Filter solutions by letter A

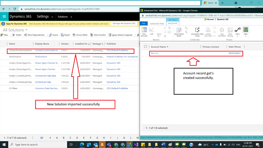57,138
